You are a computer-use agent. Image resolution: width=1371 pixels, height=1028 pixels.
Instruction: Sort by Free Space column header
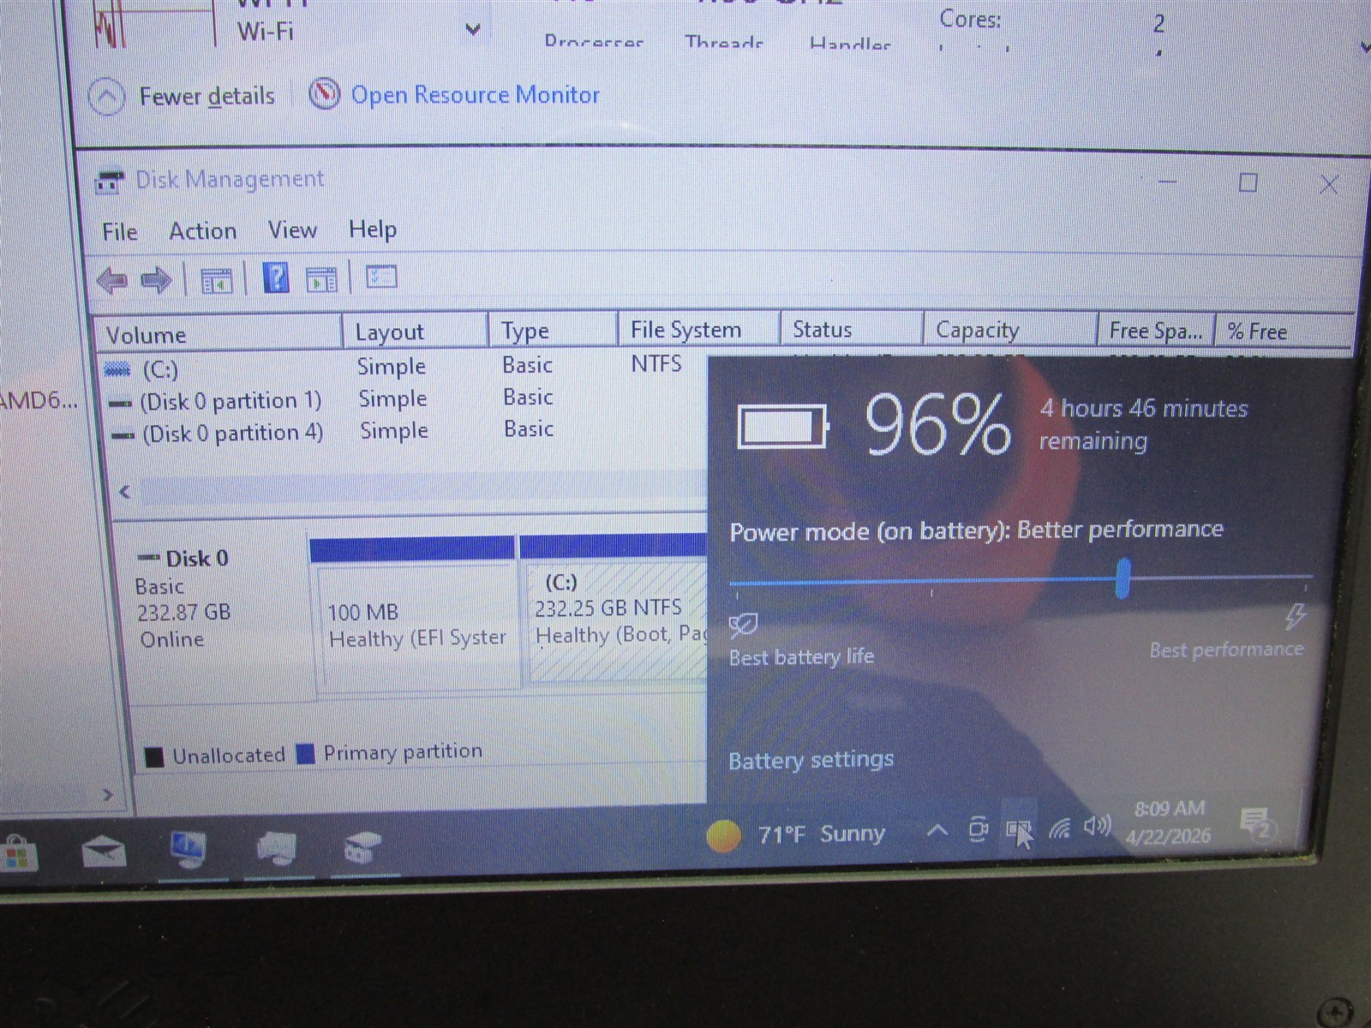coord(1156,330)
